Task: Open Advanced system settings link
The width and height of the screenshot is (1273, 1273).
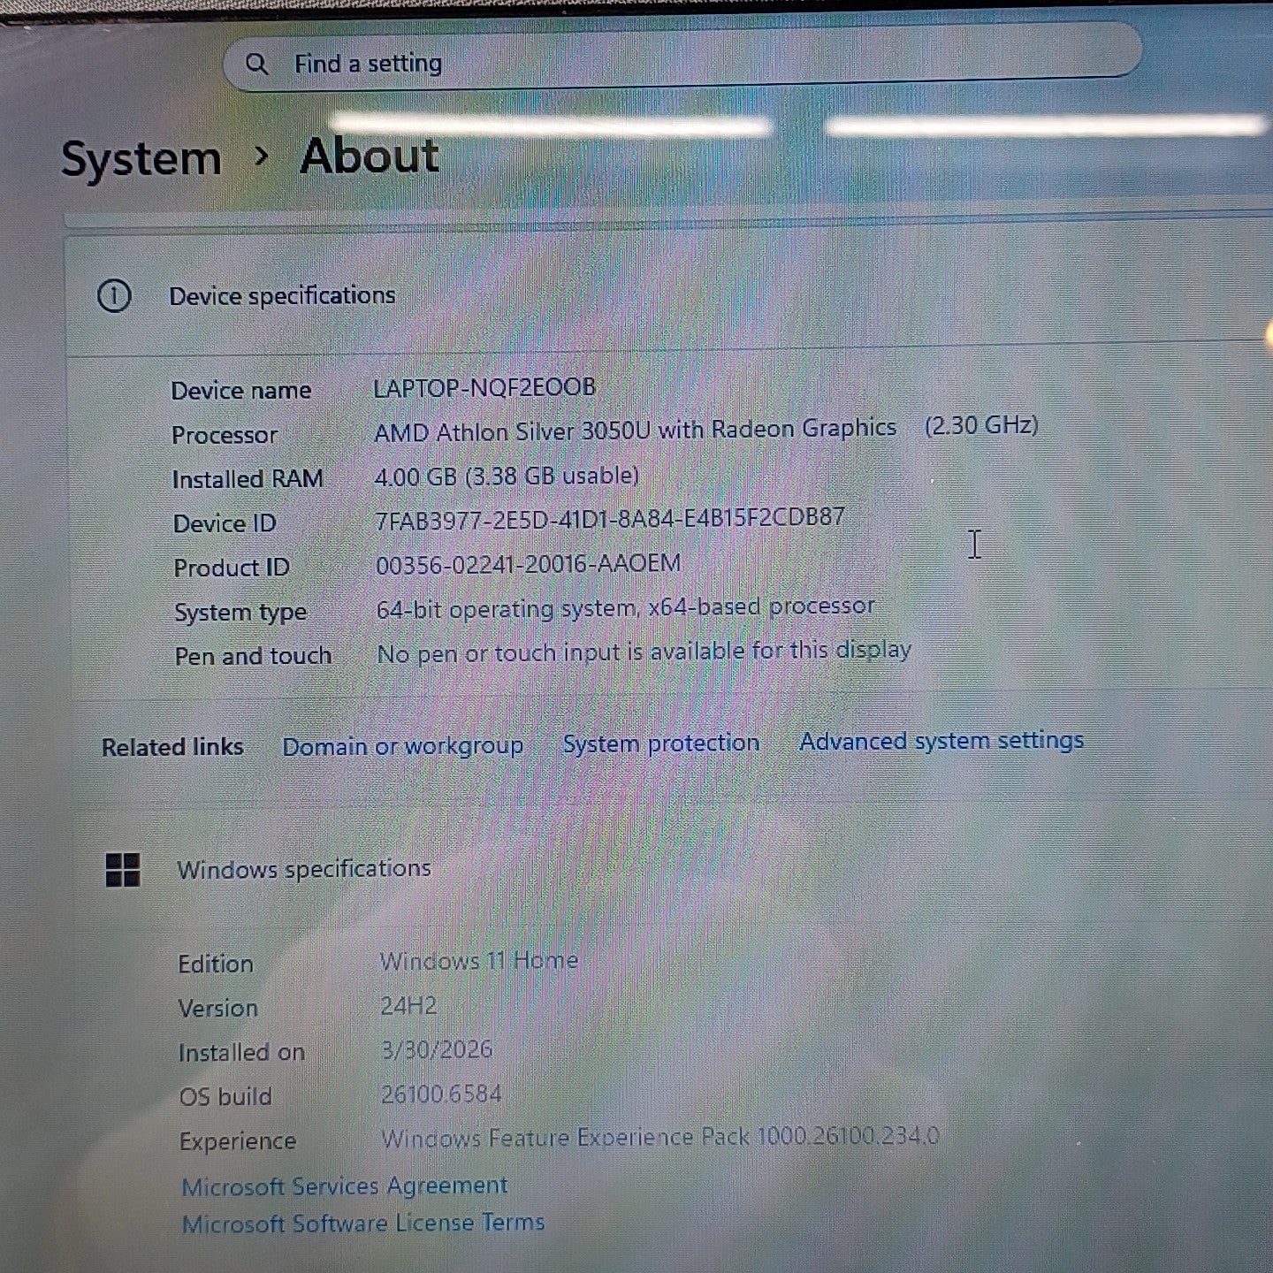Action: point(941,741)
